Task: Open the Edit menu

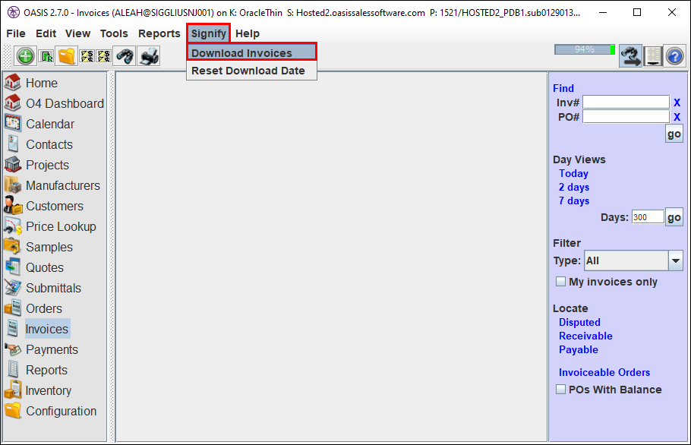Action: pos(46,33)
